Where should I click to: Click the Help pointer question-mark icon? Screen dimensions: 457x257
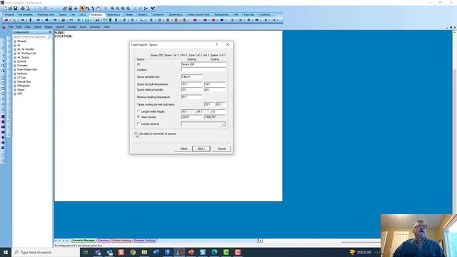153,9
